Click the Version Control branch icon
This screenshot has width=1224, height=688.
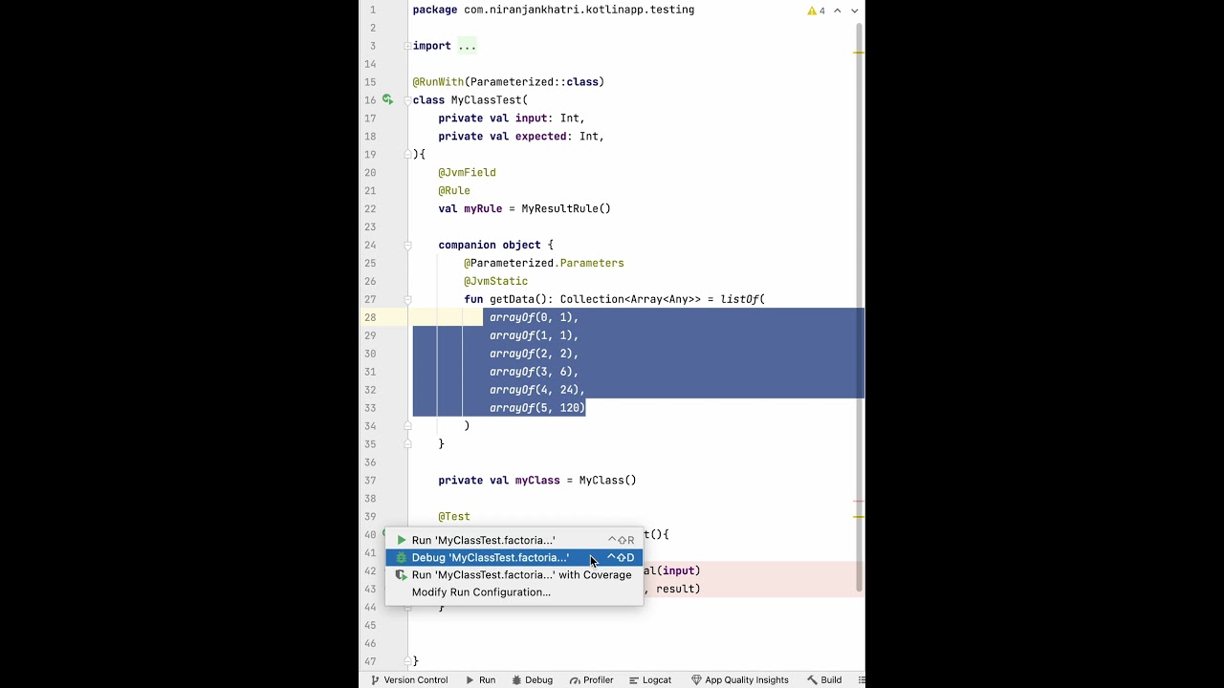pos(376,680)
